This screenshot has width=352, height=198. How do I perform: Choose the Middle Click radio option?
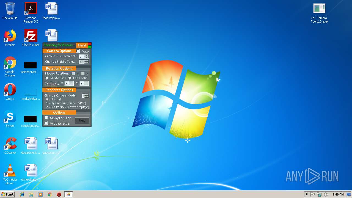pyautogui.click(x=47, y=78)
